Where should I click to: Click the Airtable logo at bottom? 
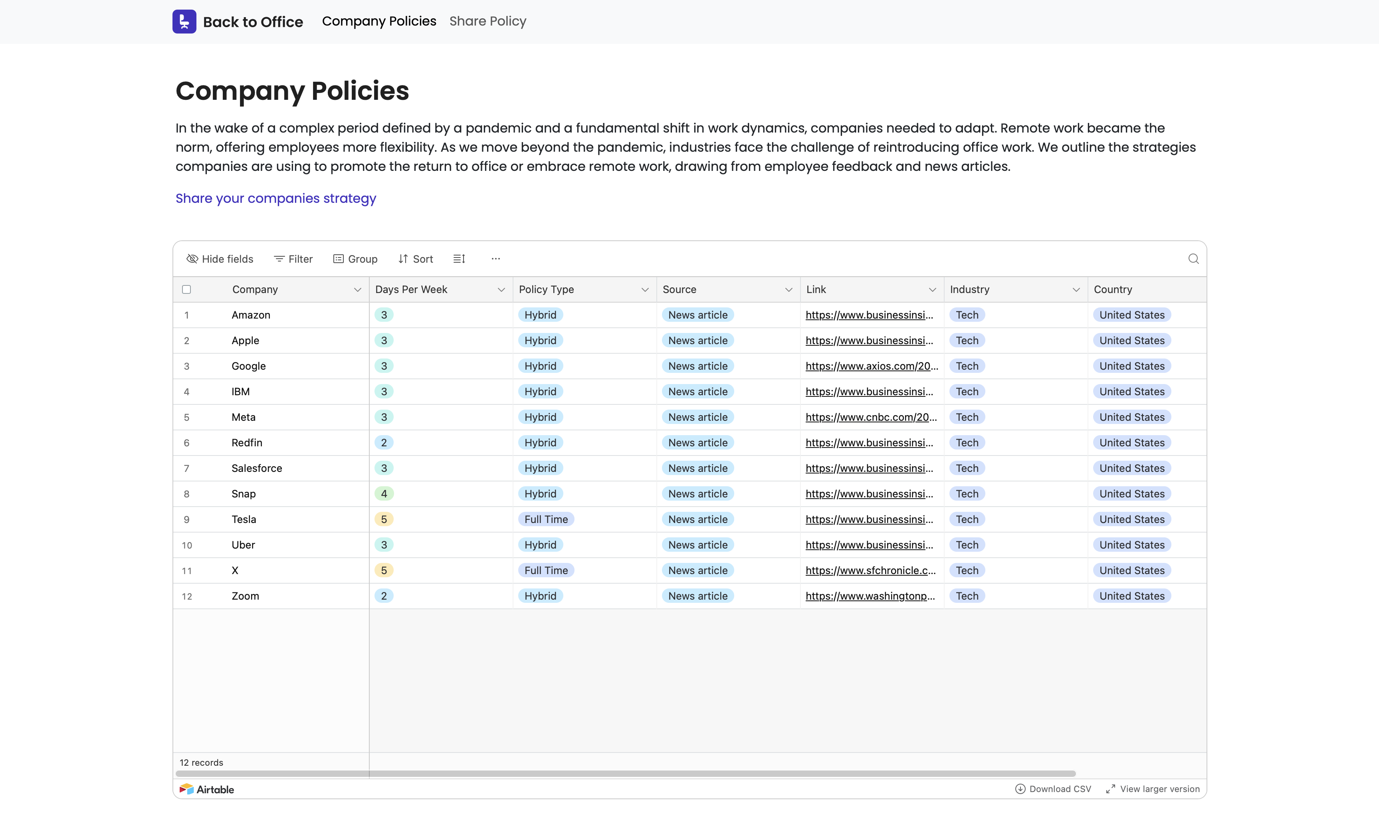coord(207,789)
